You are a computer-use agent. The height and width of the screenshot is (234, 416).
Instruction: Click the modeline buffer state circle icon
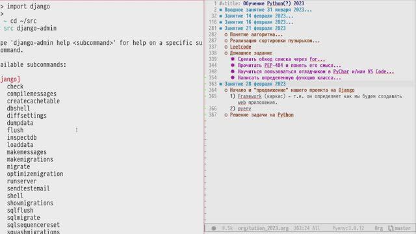[214, 228]
